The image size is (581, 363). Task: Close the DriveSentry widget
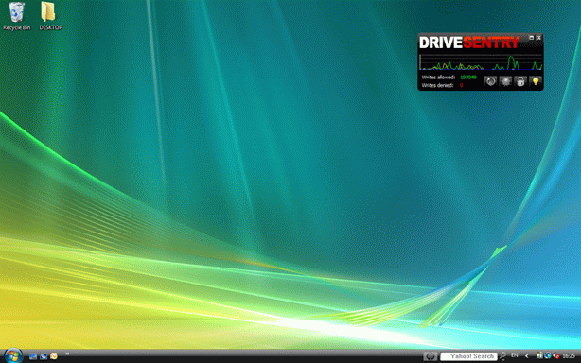[539, 38]
